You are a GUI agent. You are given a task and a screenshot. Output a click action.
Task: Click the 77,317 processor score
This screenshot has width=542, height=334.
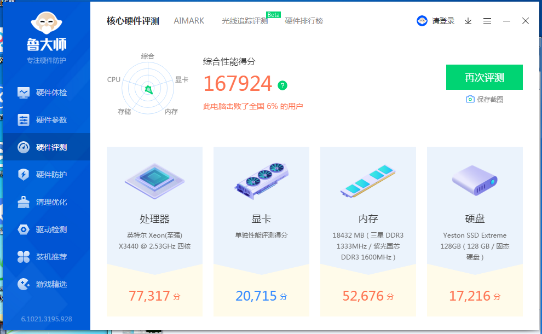coord(154,296)
